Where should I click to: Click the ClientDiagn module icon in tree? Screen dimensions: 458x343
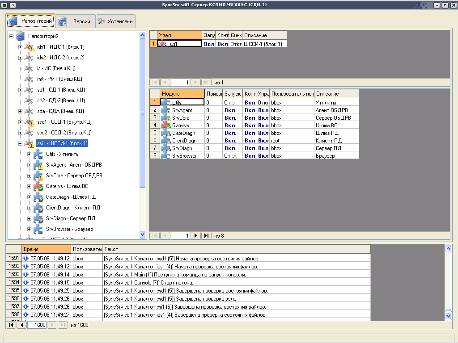(x=38, y=208)
